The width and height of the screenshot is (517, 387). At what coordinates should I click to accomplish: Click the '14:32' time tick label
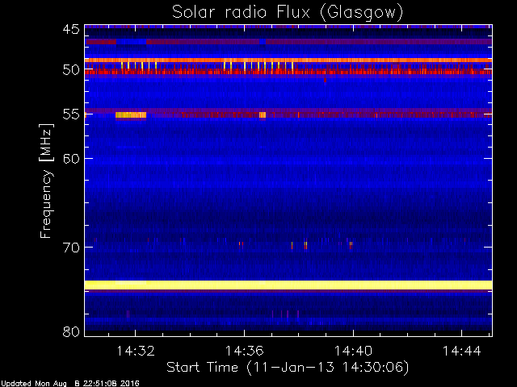[x=136, y=351]
